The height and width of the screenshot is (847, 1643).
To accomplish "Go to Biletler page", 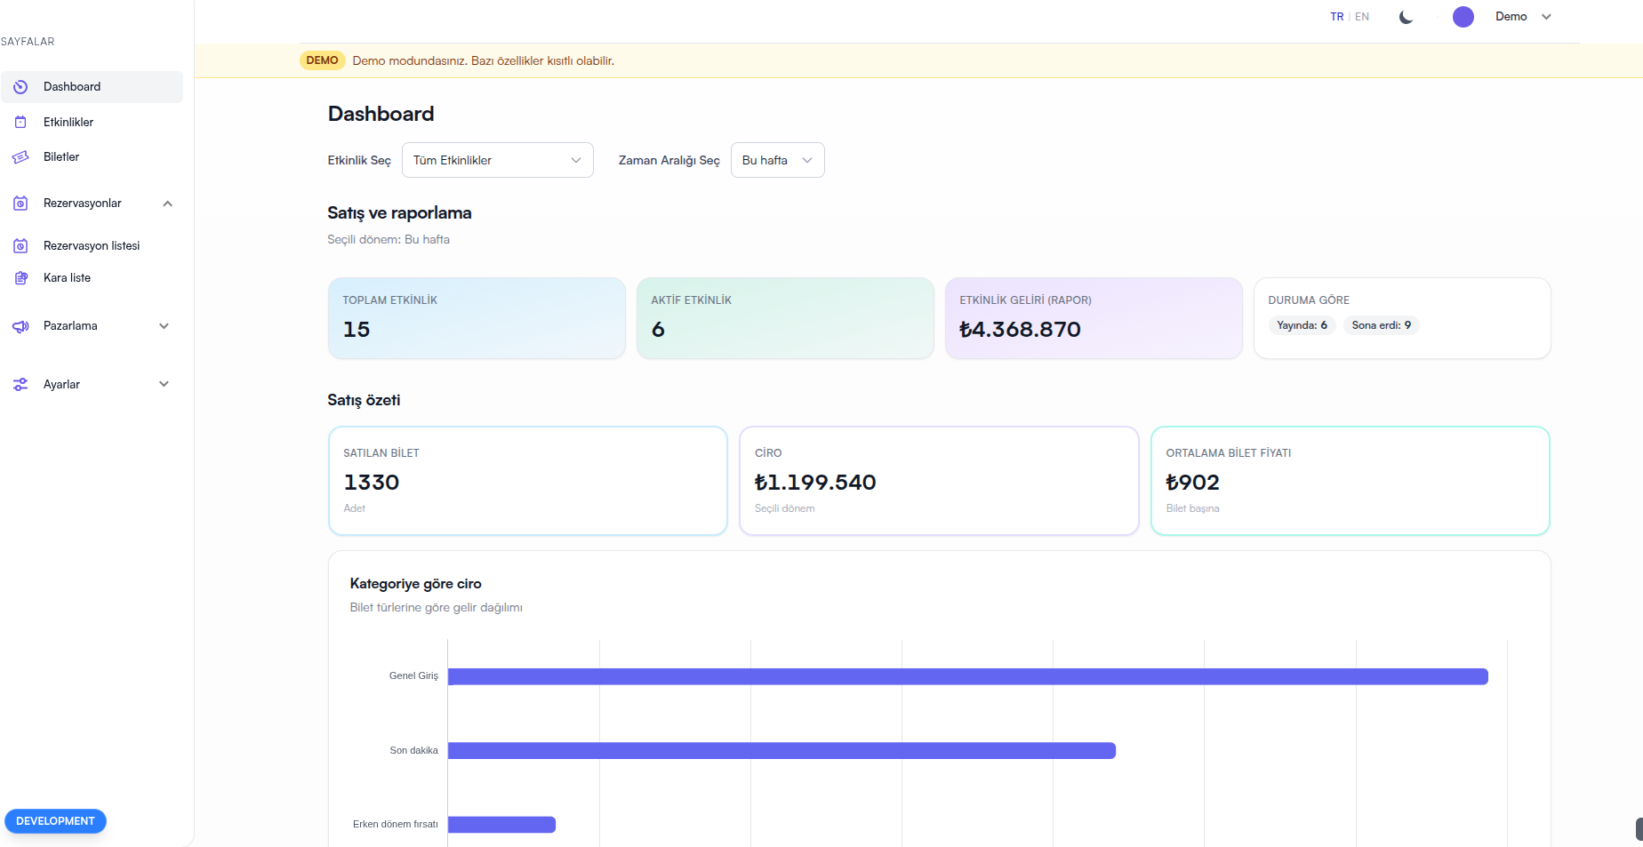I will pyautogui.click(x=61, y=157).
